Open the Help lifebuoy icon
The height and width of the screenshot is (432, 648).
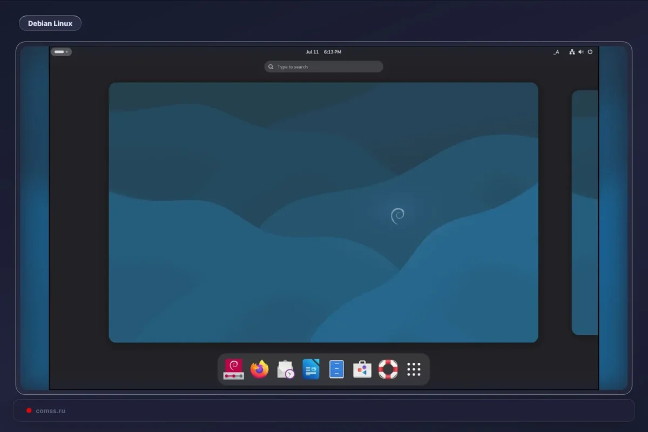[388, 369]
